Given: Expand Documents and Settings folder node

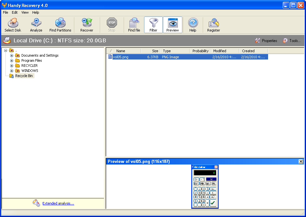Looking at the screenshot, I should coord(12,55).
